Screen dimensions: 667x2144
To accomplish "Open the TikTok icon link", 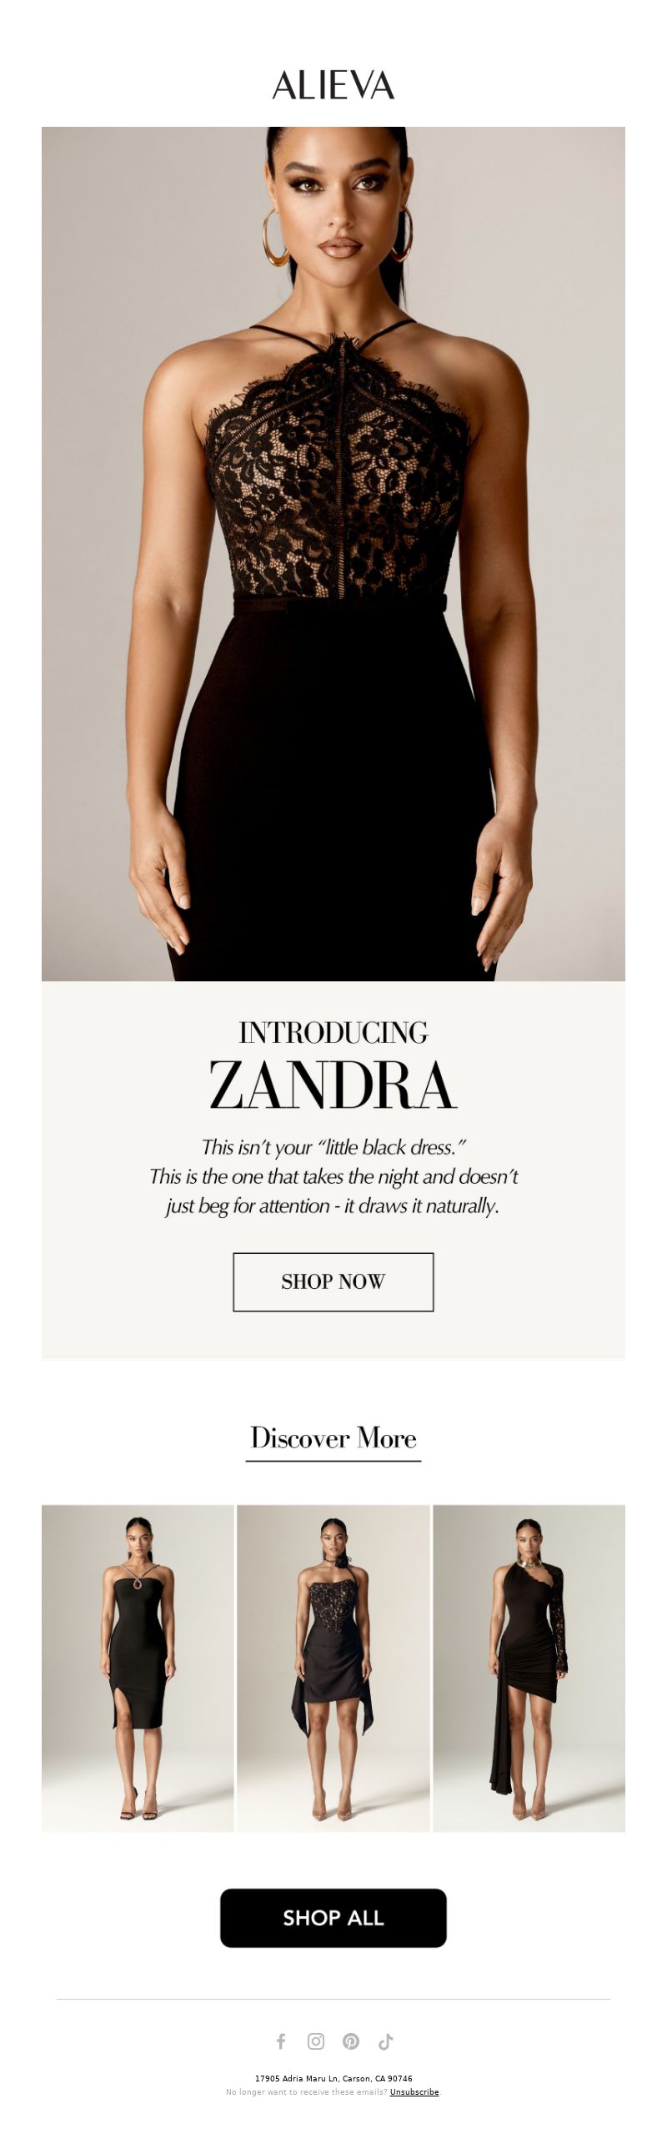I will tap(385, 2041).
